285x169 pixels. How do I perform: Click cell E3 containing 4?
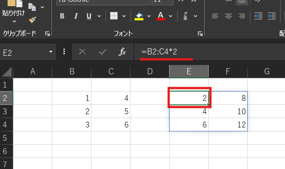click(189, 111)
